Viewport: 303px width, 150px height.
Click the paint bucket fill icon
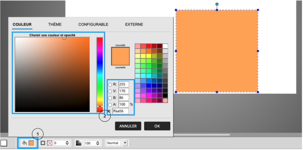point(24,143)
